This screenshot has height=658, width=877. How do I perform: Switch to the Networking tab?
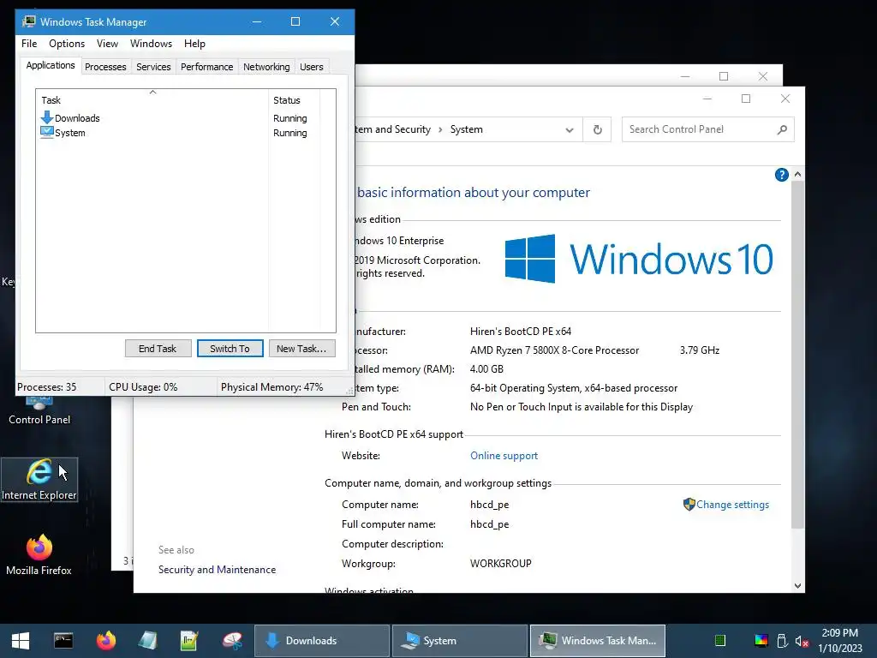(266, 67)
